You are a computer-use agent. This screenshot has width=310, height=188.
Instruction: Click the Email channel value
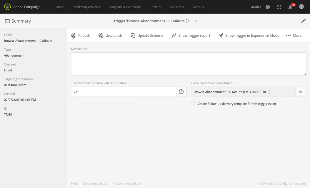tap(8, 70)
